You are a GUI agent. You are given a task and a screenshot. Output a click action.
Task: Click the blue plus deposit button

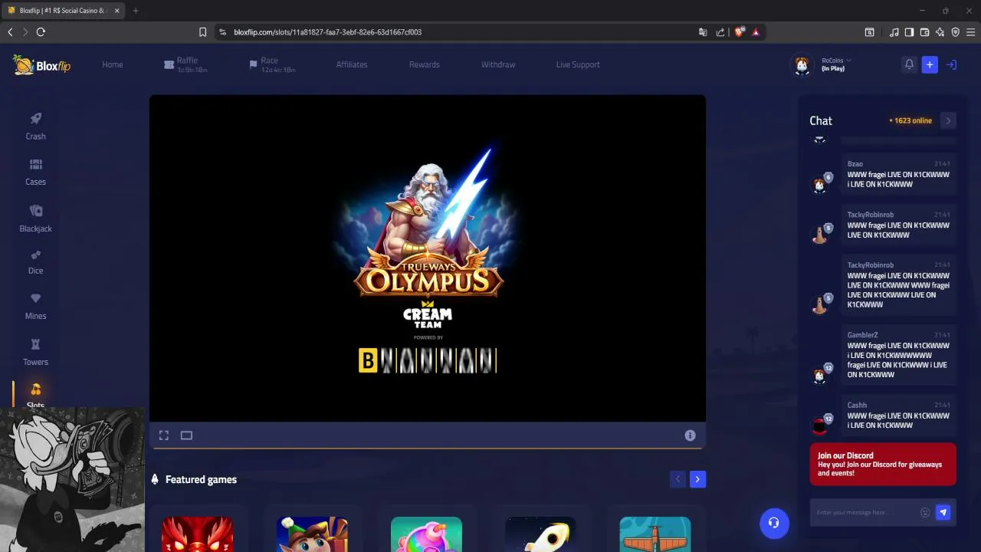[x=930, y=65]
